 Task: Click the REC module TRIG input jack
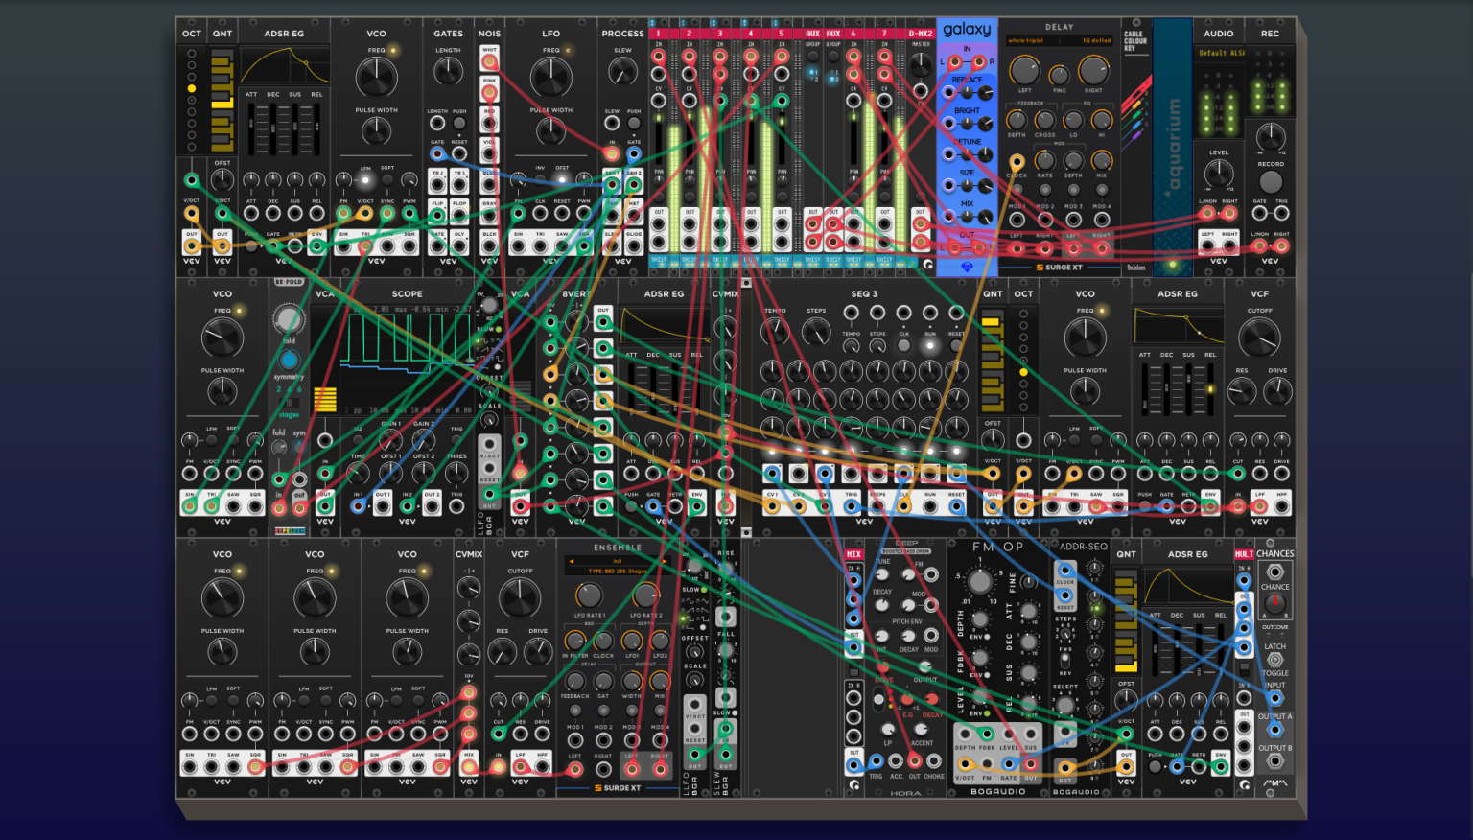pos(1281,214)
